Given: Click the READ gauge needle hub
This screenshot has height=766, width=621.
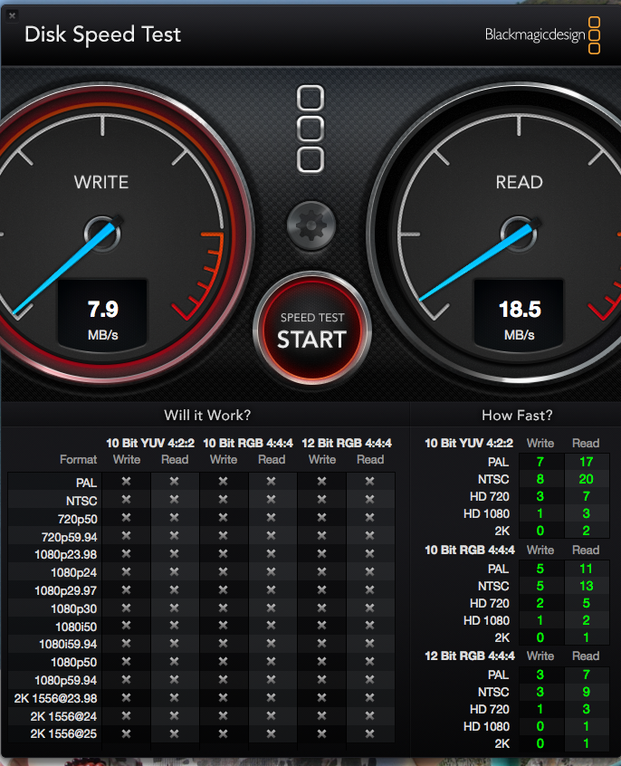Looking at the screenshot, I should (x=517, y=230).
